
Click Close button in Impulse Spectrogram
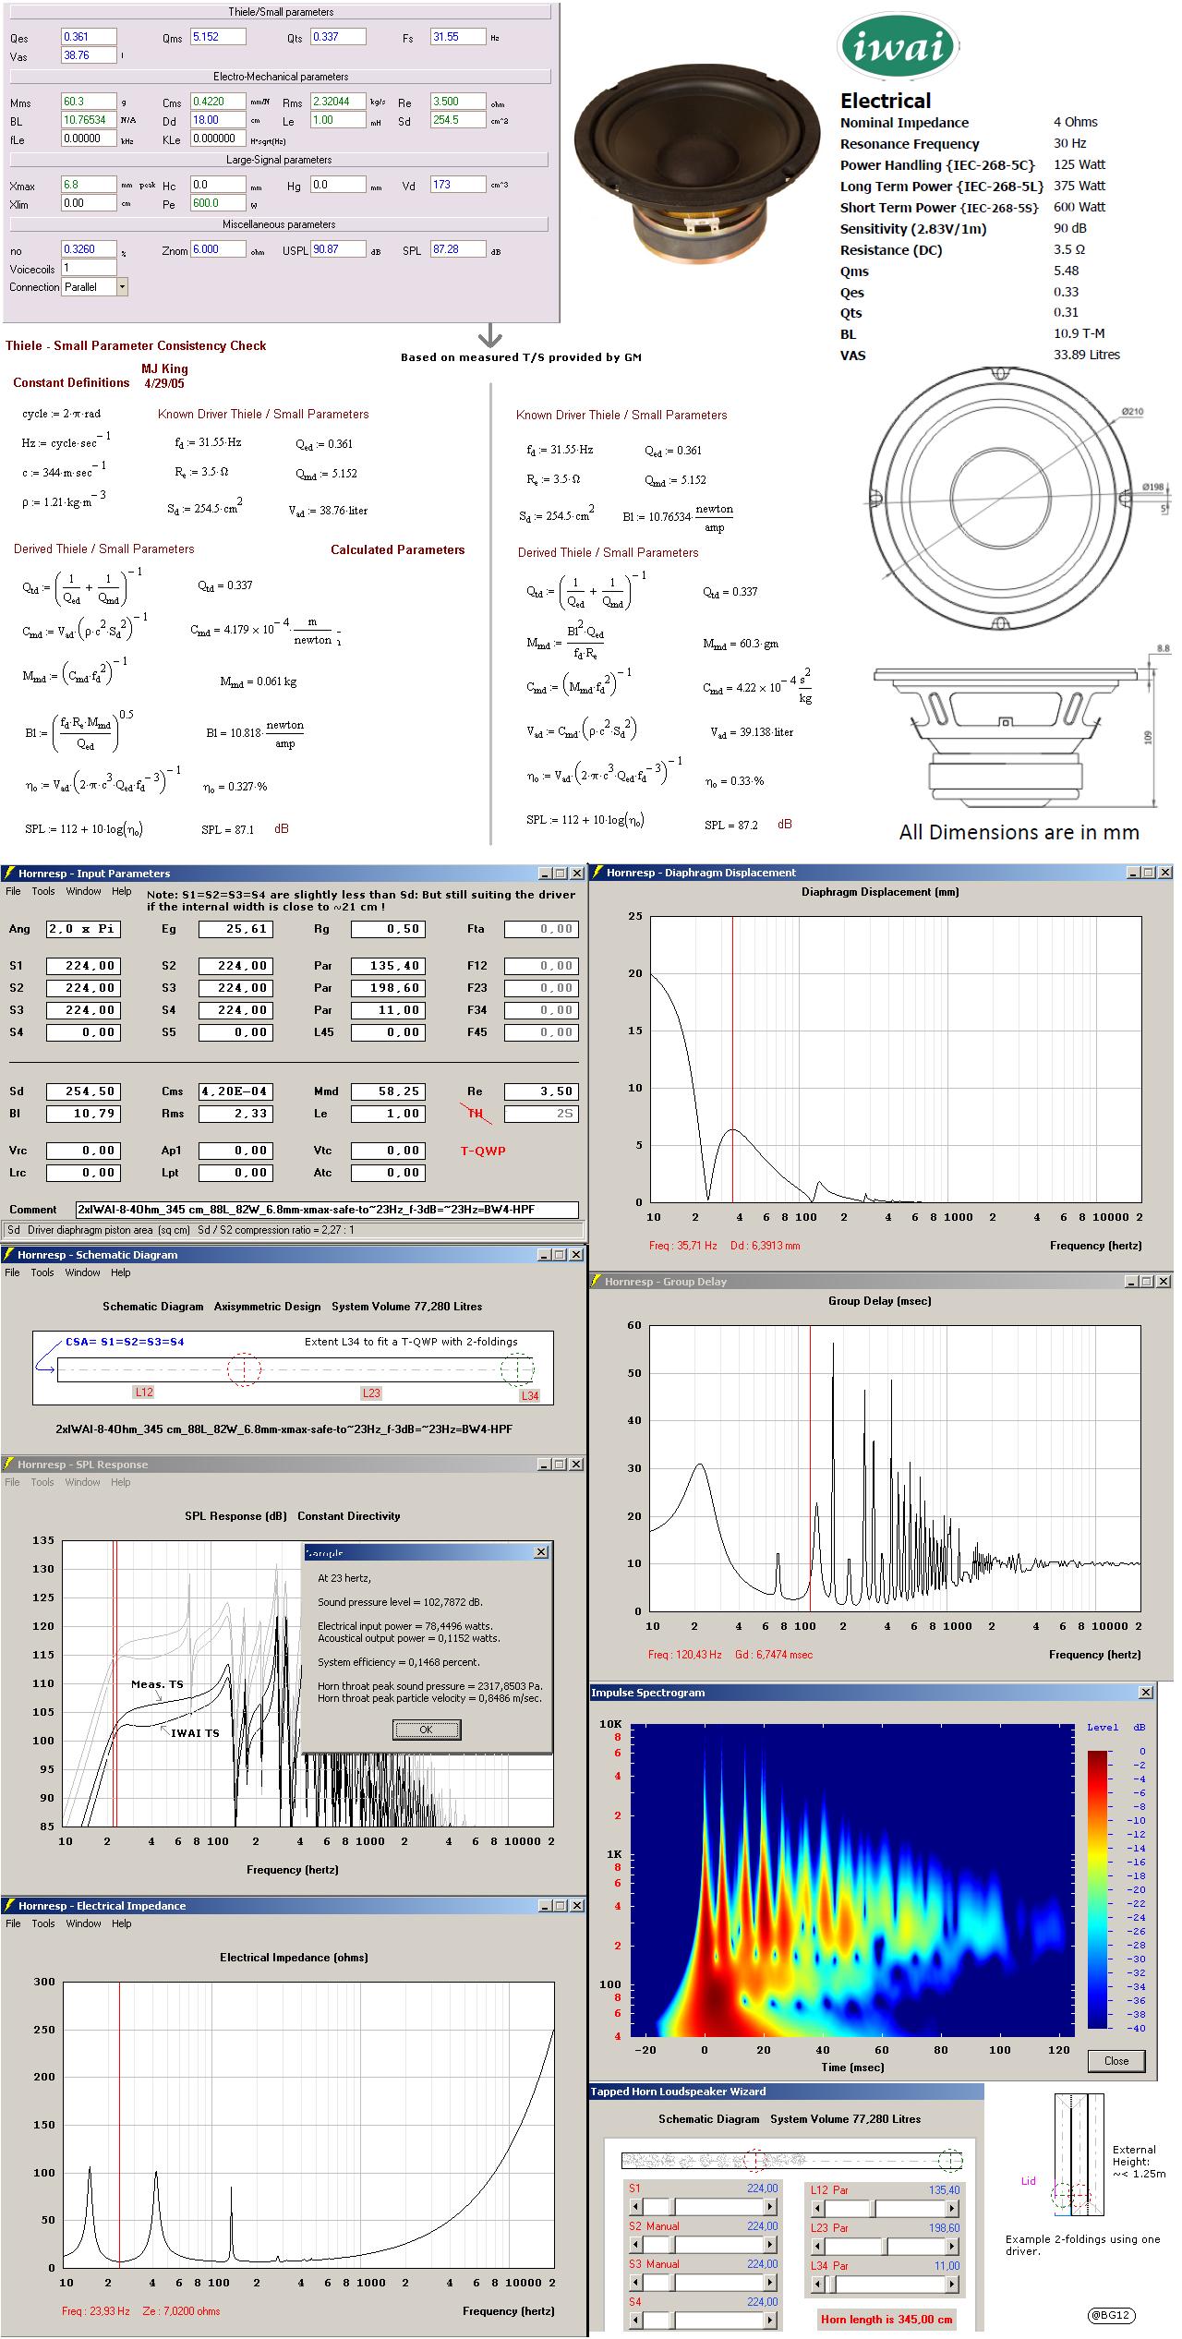pos(1116,2060)
